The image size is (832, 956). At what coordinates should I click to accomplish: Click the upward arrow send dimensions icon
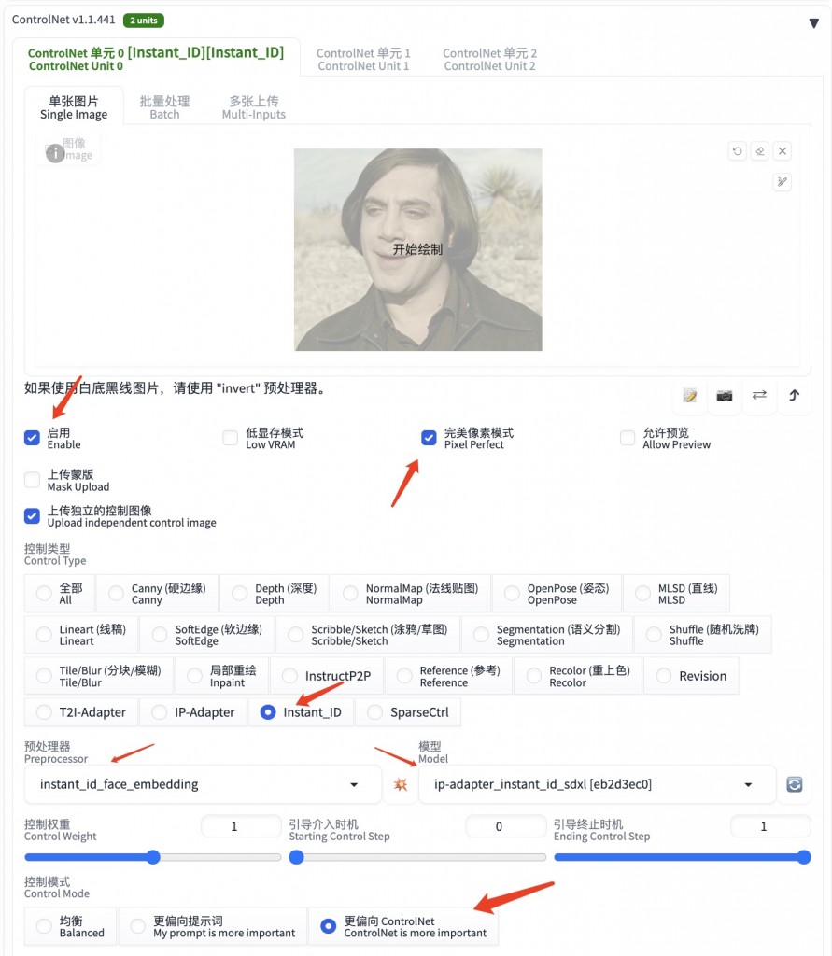click(x=794, y=395)
